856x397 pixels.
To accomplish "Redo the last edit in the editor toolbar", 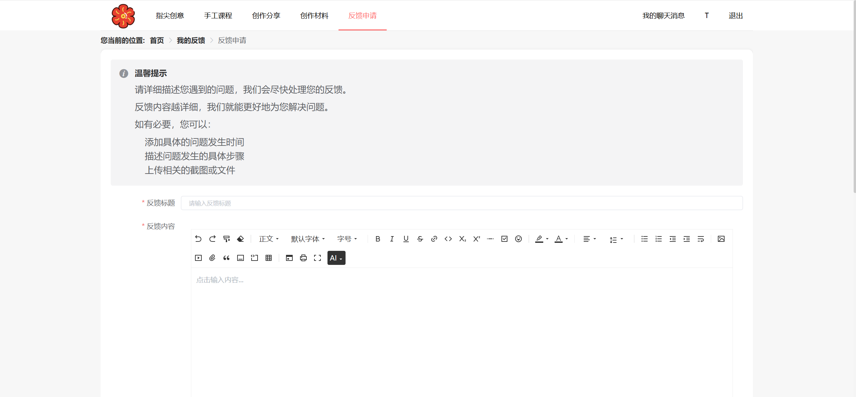I will pos(212,239).
